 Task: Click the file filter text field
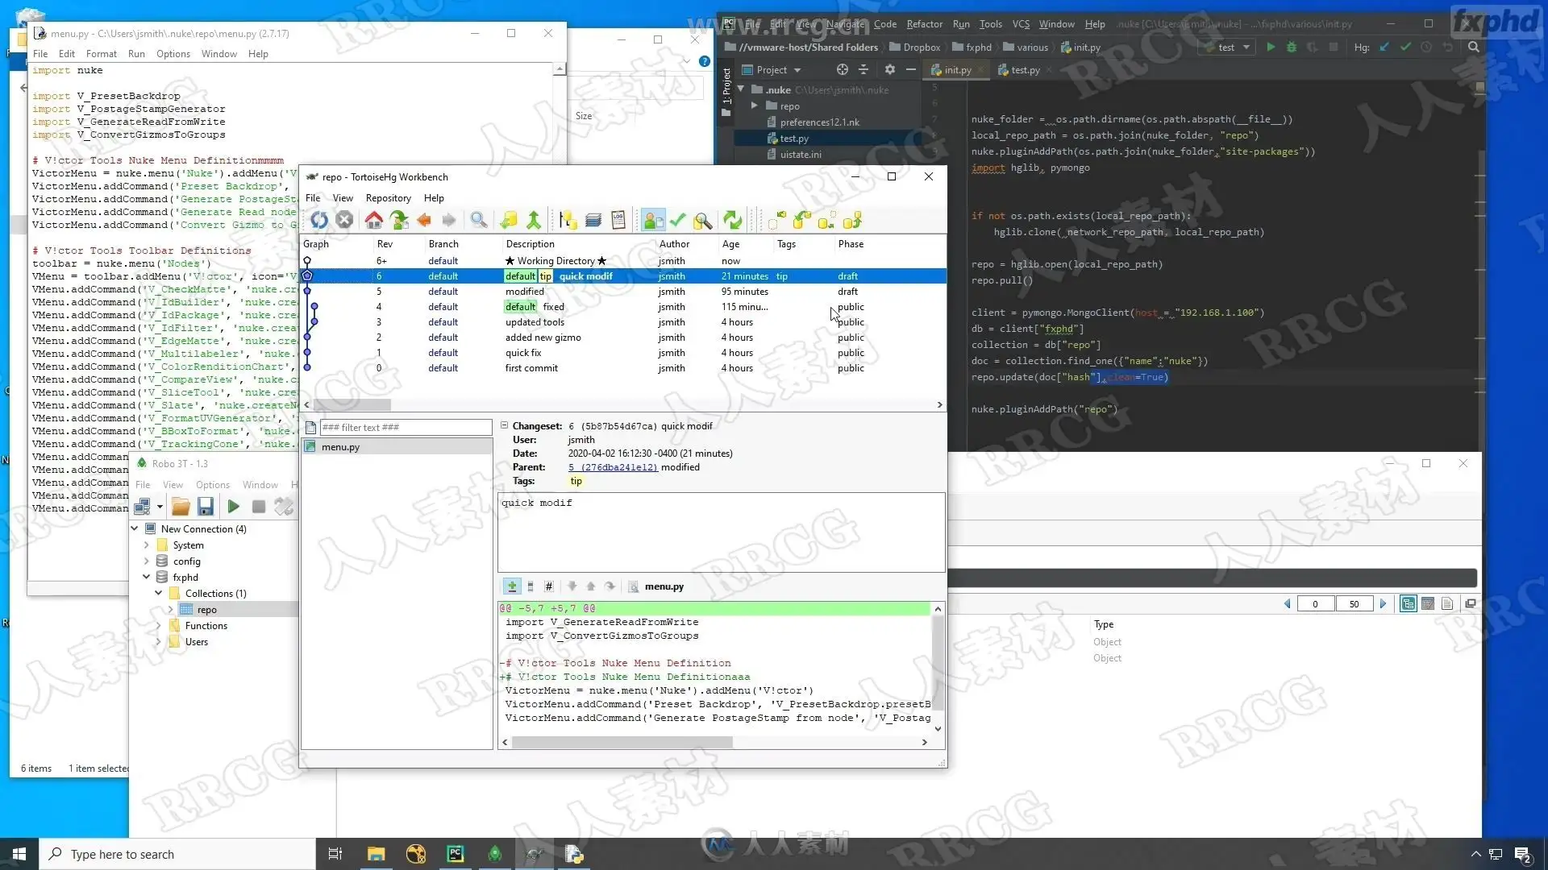click(x=405, y=428)
